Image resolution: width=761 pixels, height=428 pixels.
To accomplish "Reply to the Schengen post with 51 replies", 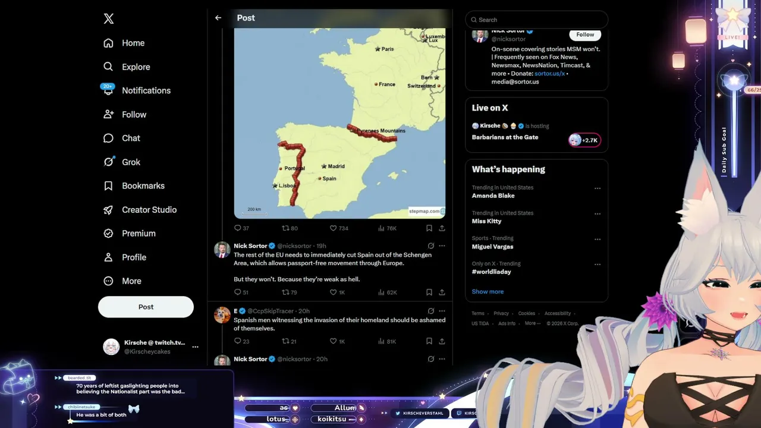I will coord(241,292).
